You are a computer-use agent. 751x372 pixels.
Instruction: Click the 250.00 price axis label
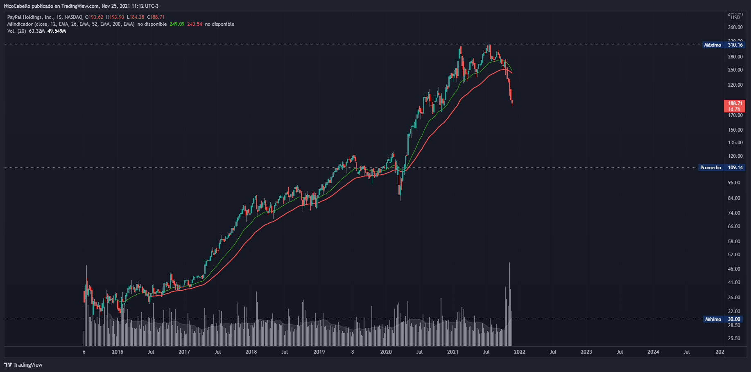[735, 70]
